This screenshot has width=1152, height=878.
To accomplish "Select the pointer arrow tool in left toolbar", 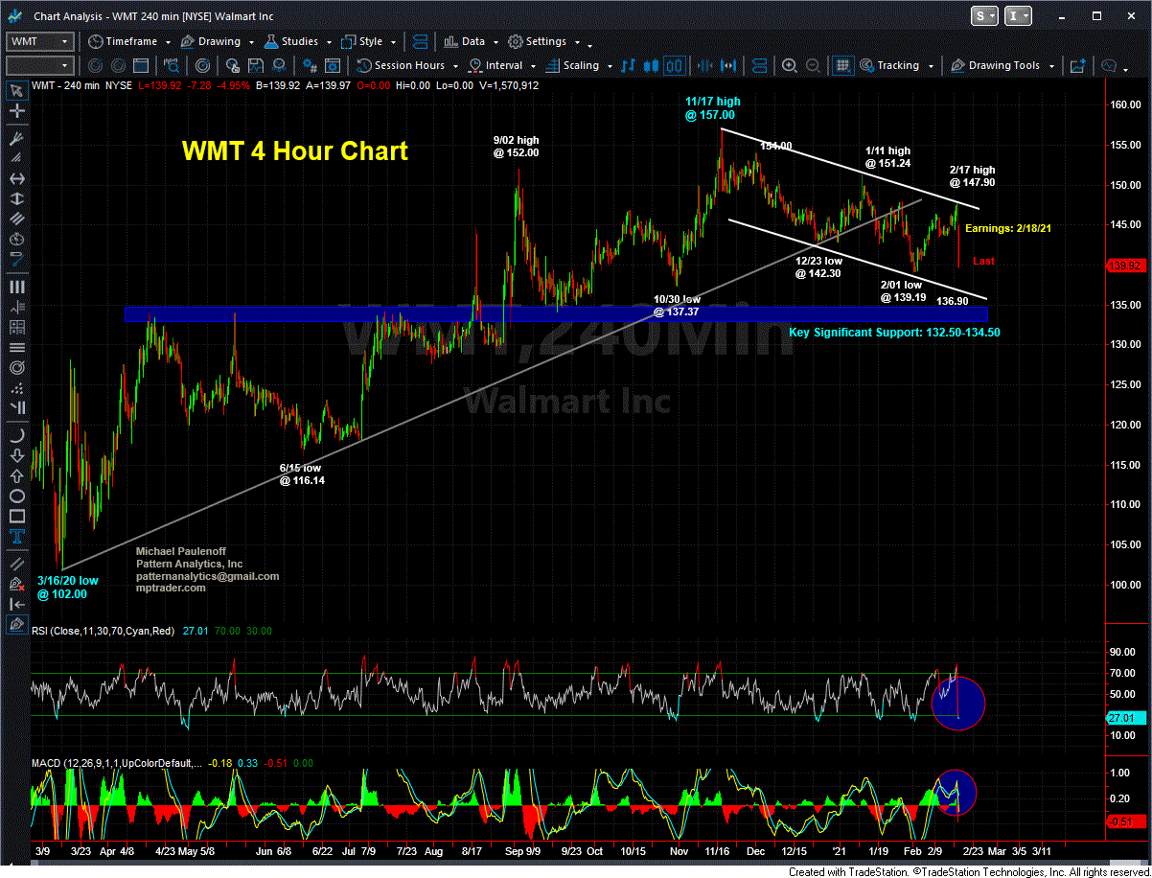I will point(16,90).
